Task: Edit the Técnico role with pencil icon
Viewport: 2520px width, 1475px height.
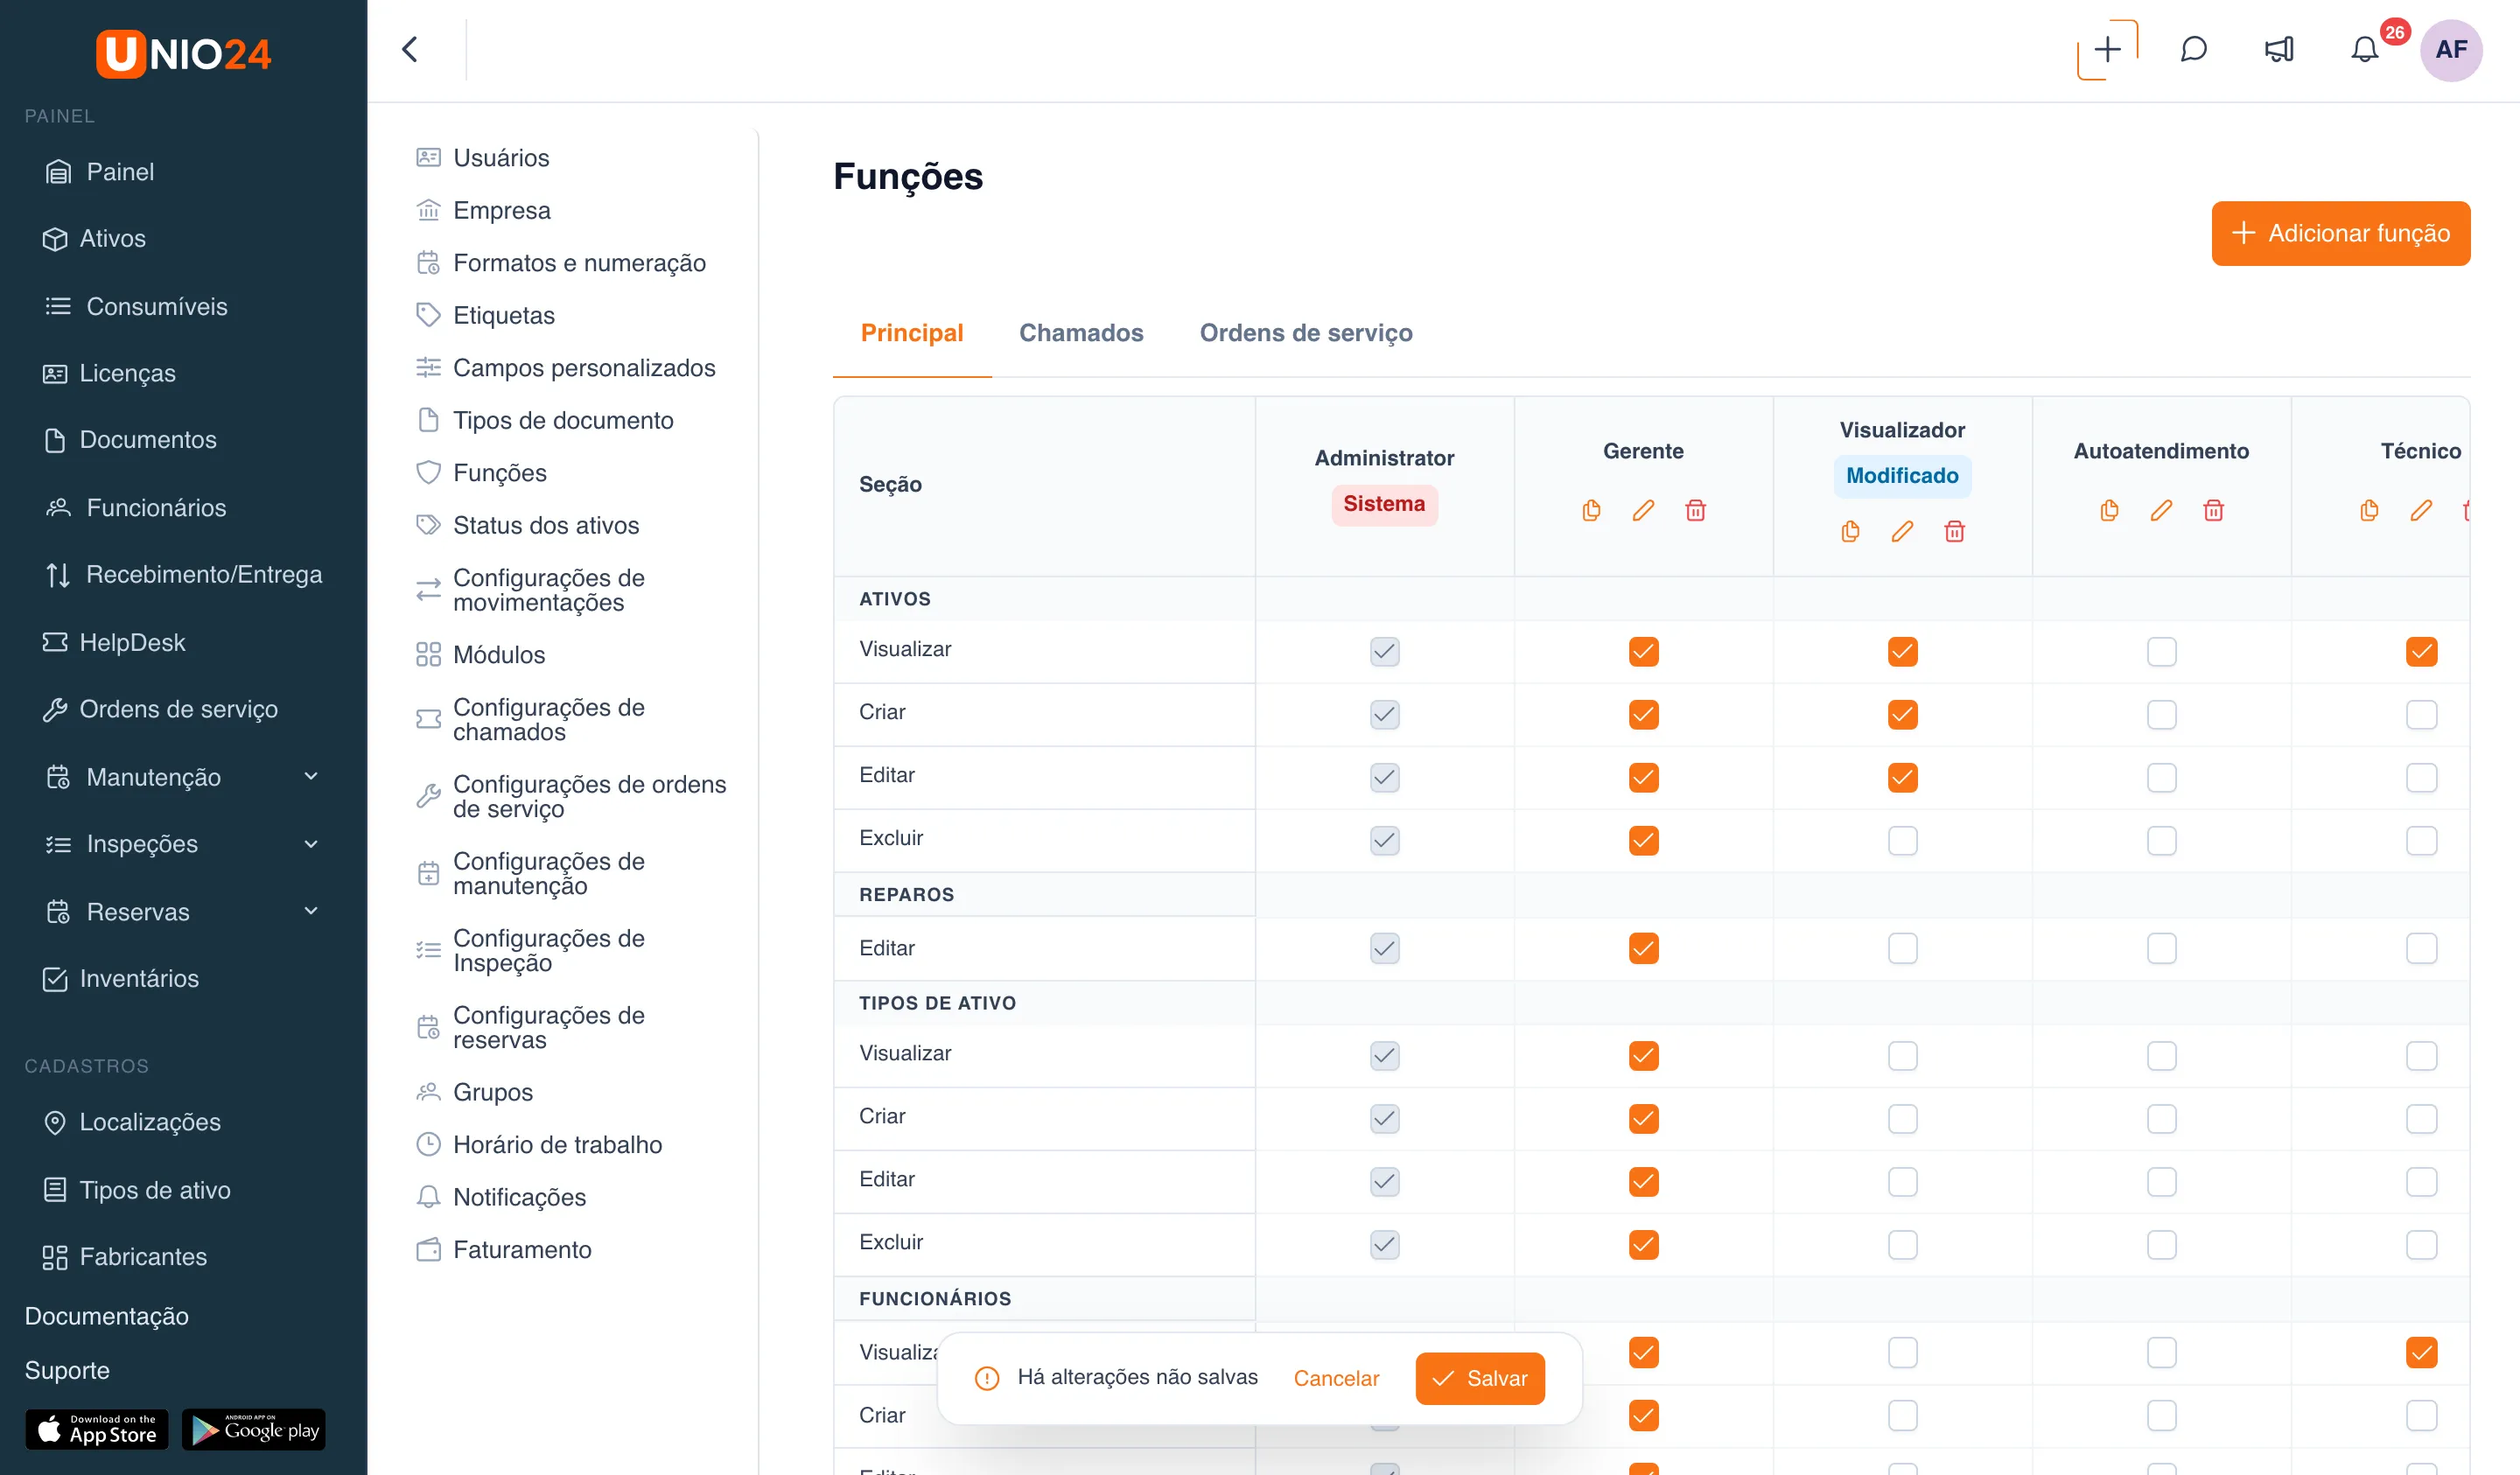Action: pos(2421,510)
